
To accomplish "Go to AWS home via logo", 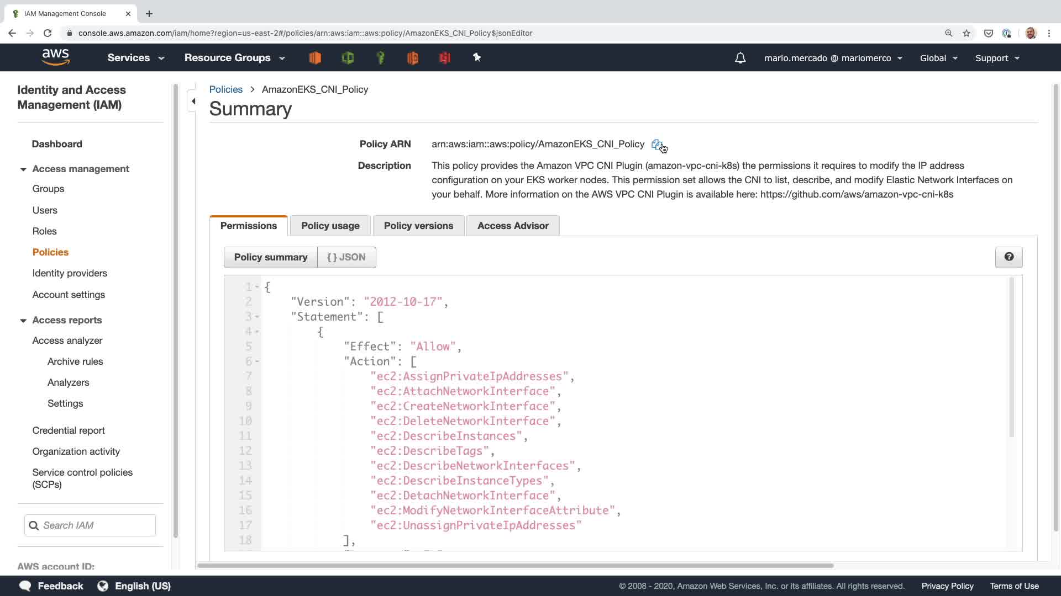I will [56, 57].
